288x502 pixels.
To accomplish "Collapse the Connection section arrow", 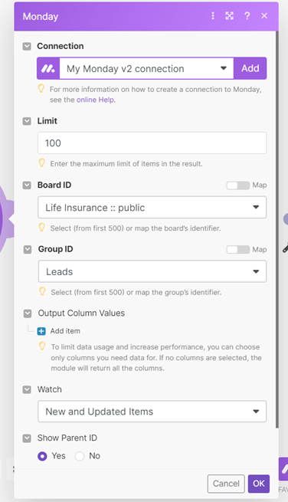I will pos(27,47).
